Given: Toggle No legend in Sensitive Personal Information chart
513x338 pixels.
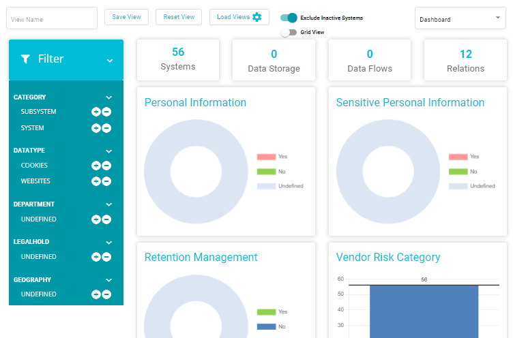Looking at the screenshot, I should 463,172.
